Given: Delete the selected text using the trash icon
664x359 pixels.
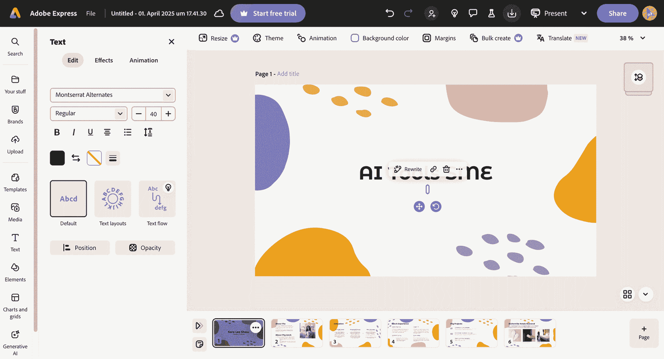Looking at the screenshot, I should (446, 169).
